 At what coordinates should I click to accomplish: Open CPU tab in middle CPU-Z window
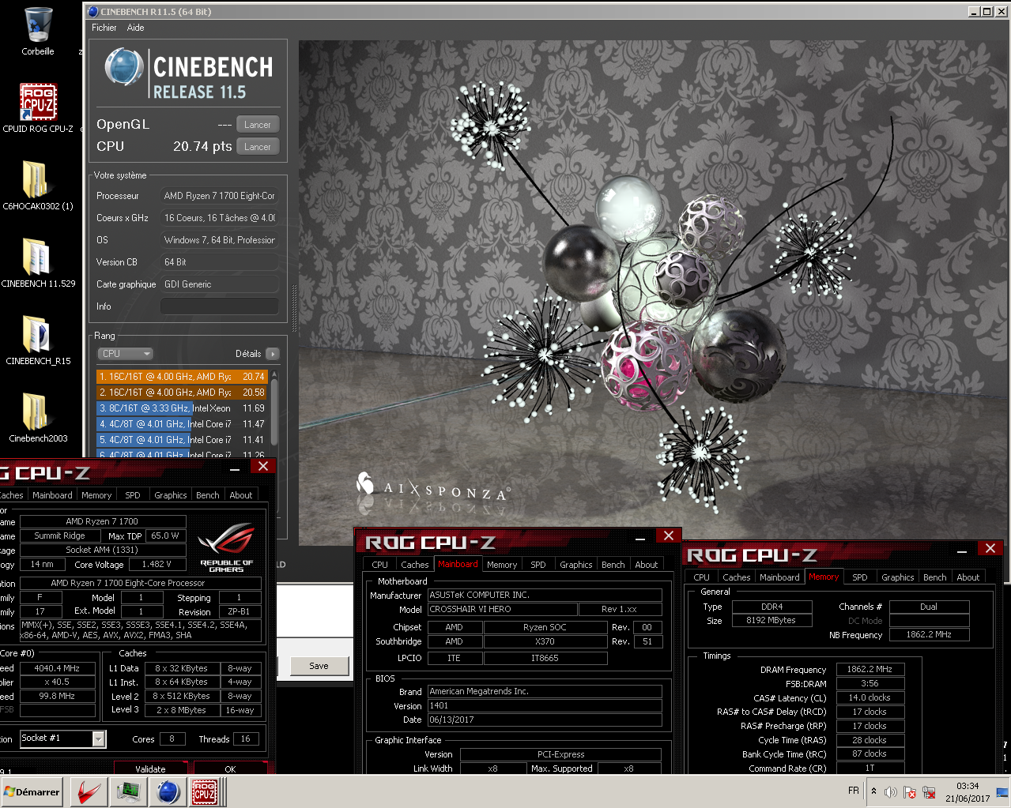(x=380, y=565)
